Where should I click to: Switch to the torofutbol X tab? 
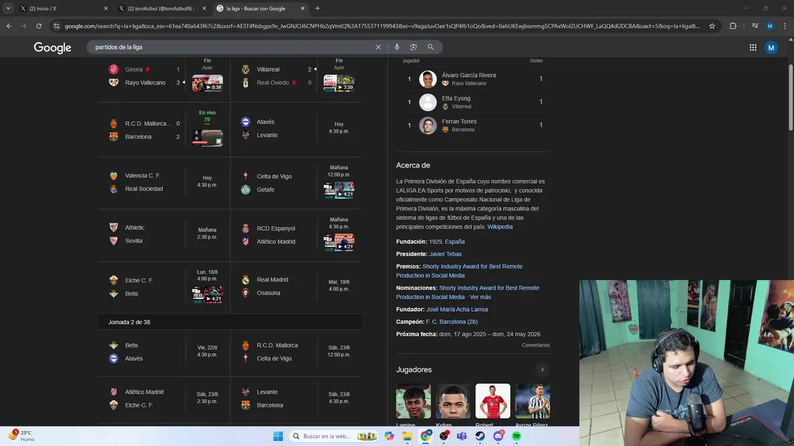(x=163, y=9)
